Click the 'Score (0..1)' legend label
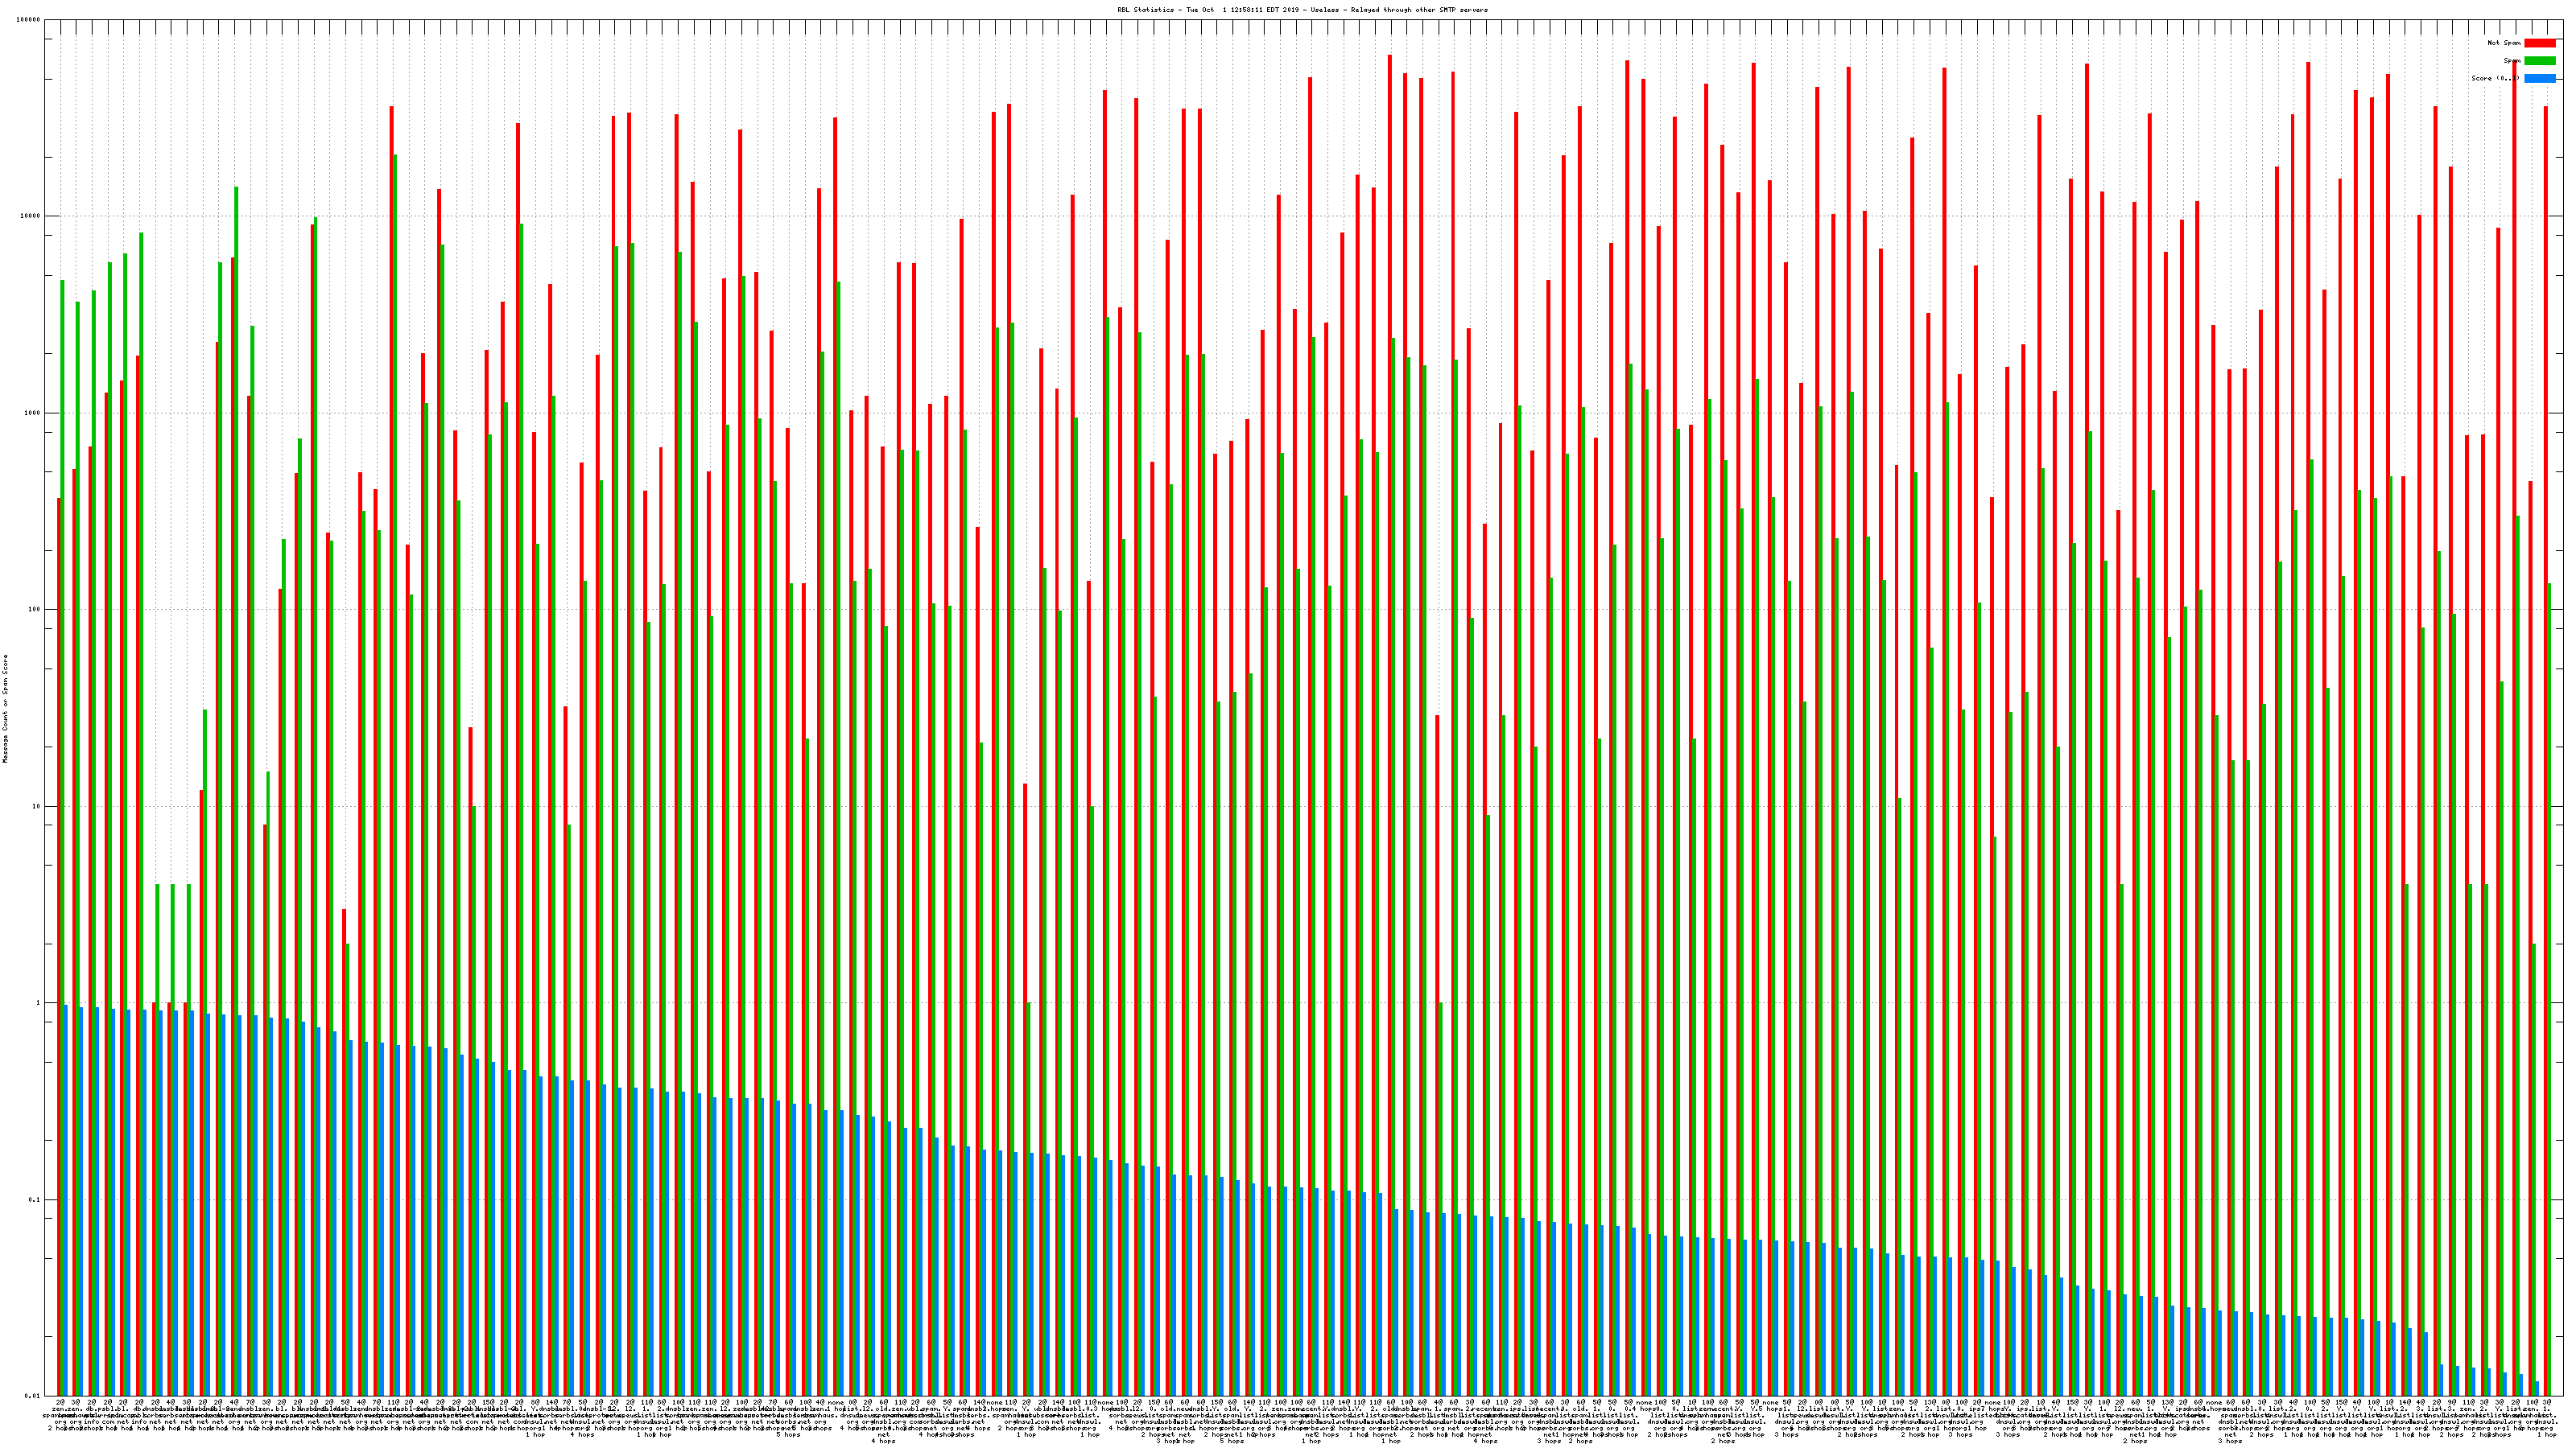The image size is (2576, 1448). point(2495,78)
